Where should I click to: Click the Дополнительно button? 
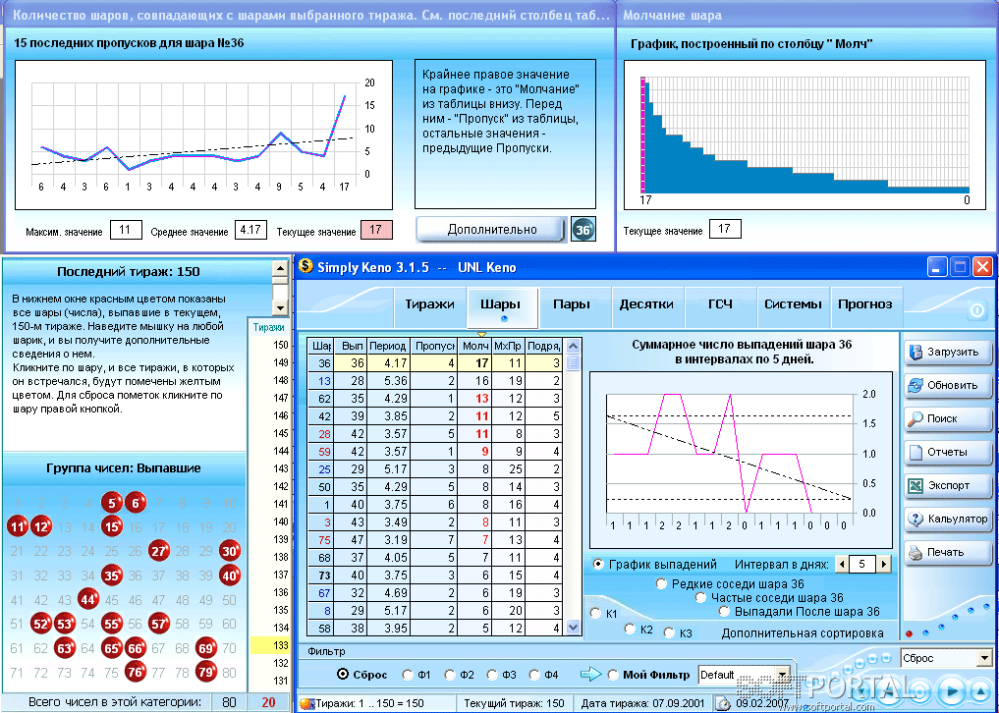(x=491, y=230)
